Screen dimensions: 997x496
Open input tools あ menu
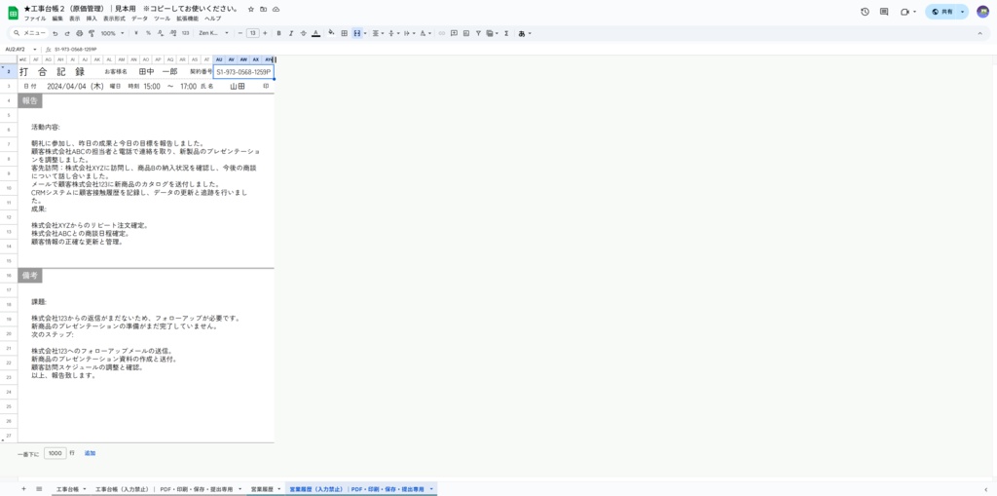point(525,33)
